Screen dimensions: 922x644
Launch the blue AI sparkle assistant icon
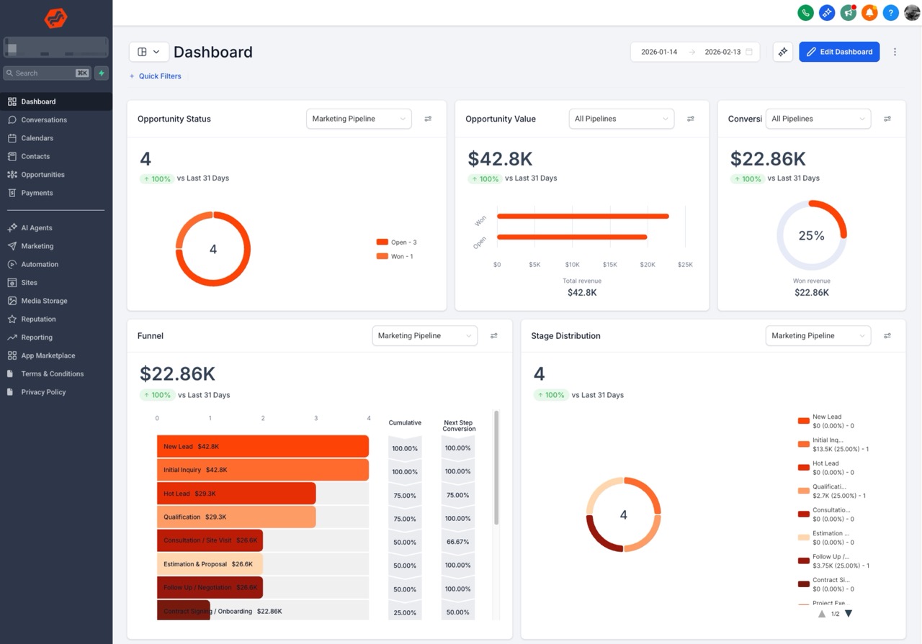point(826,12)
